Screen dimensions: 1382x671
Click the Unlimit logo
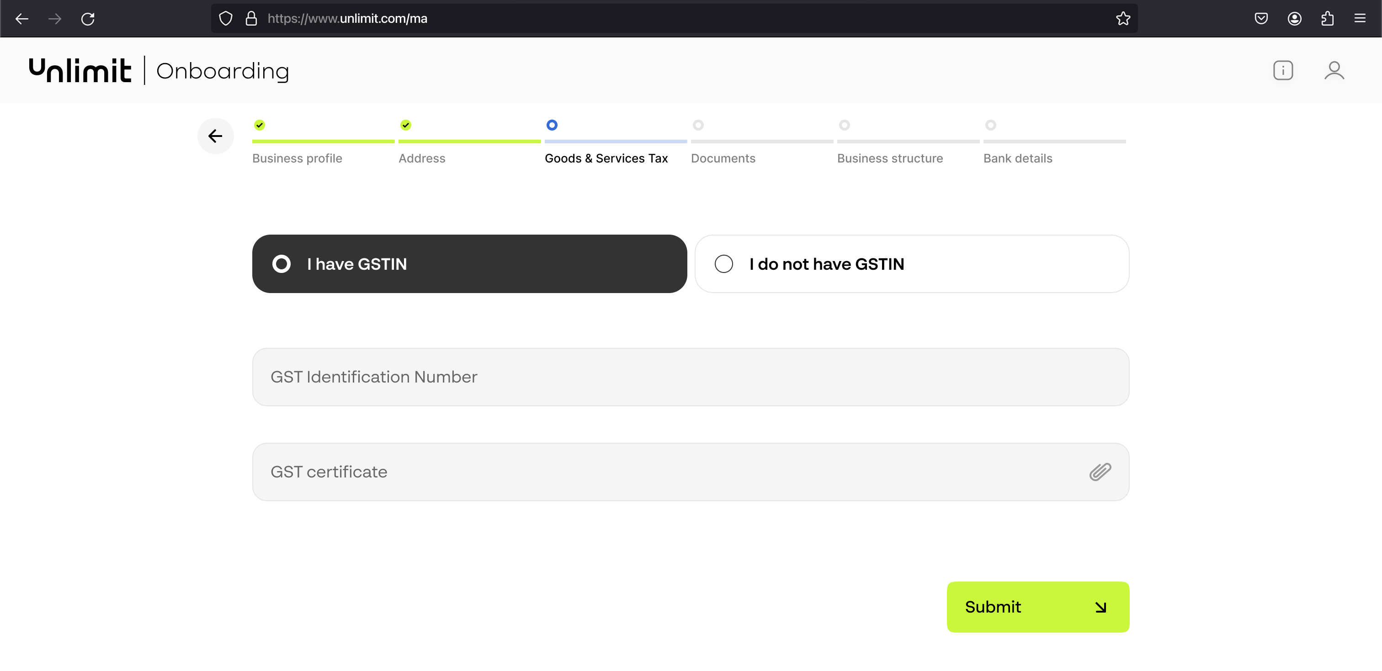(80, 70)
